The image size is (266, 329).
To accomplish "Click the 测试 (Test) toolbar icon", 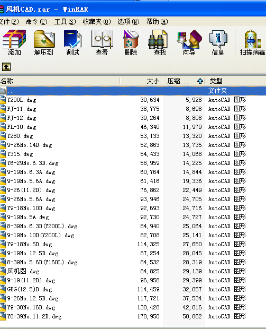I will point(73,42).
